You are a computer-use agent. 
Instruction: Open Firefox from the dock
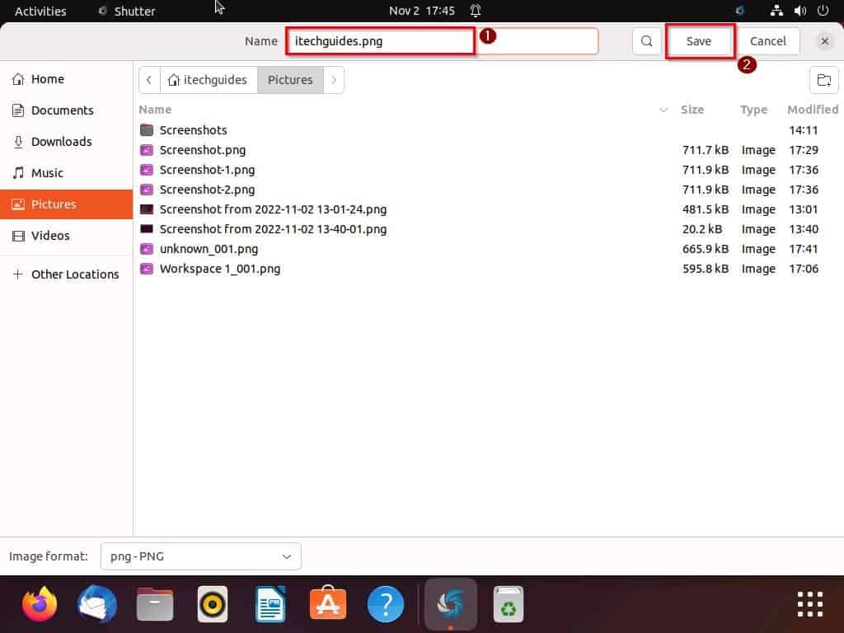40,604
